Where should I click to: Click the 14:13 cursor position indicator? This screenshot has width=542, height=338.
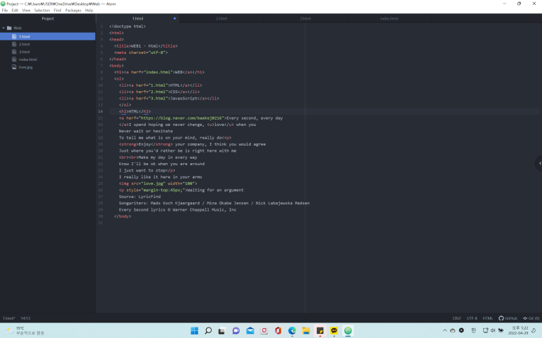tap(25, 318)
